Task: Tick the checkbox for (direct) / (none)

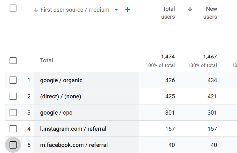Action: 13,96
